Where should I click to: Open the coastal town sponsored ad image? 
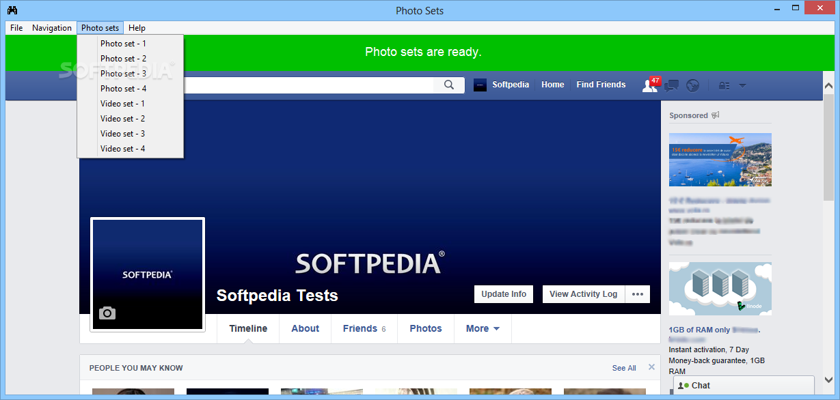tap(720, 160)
